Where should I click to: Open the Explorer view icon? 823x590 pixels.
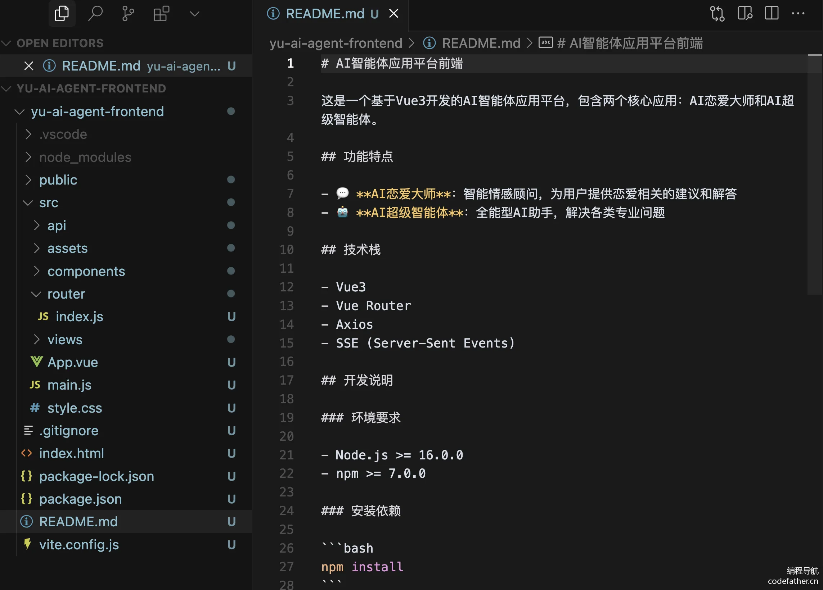coord(62,14)
